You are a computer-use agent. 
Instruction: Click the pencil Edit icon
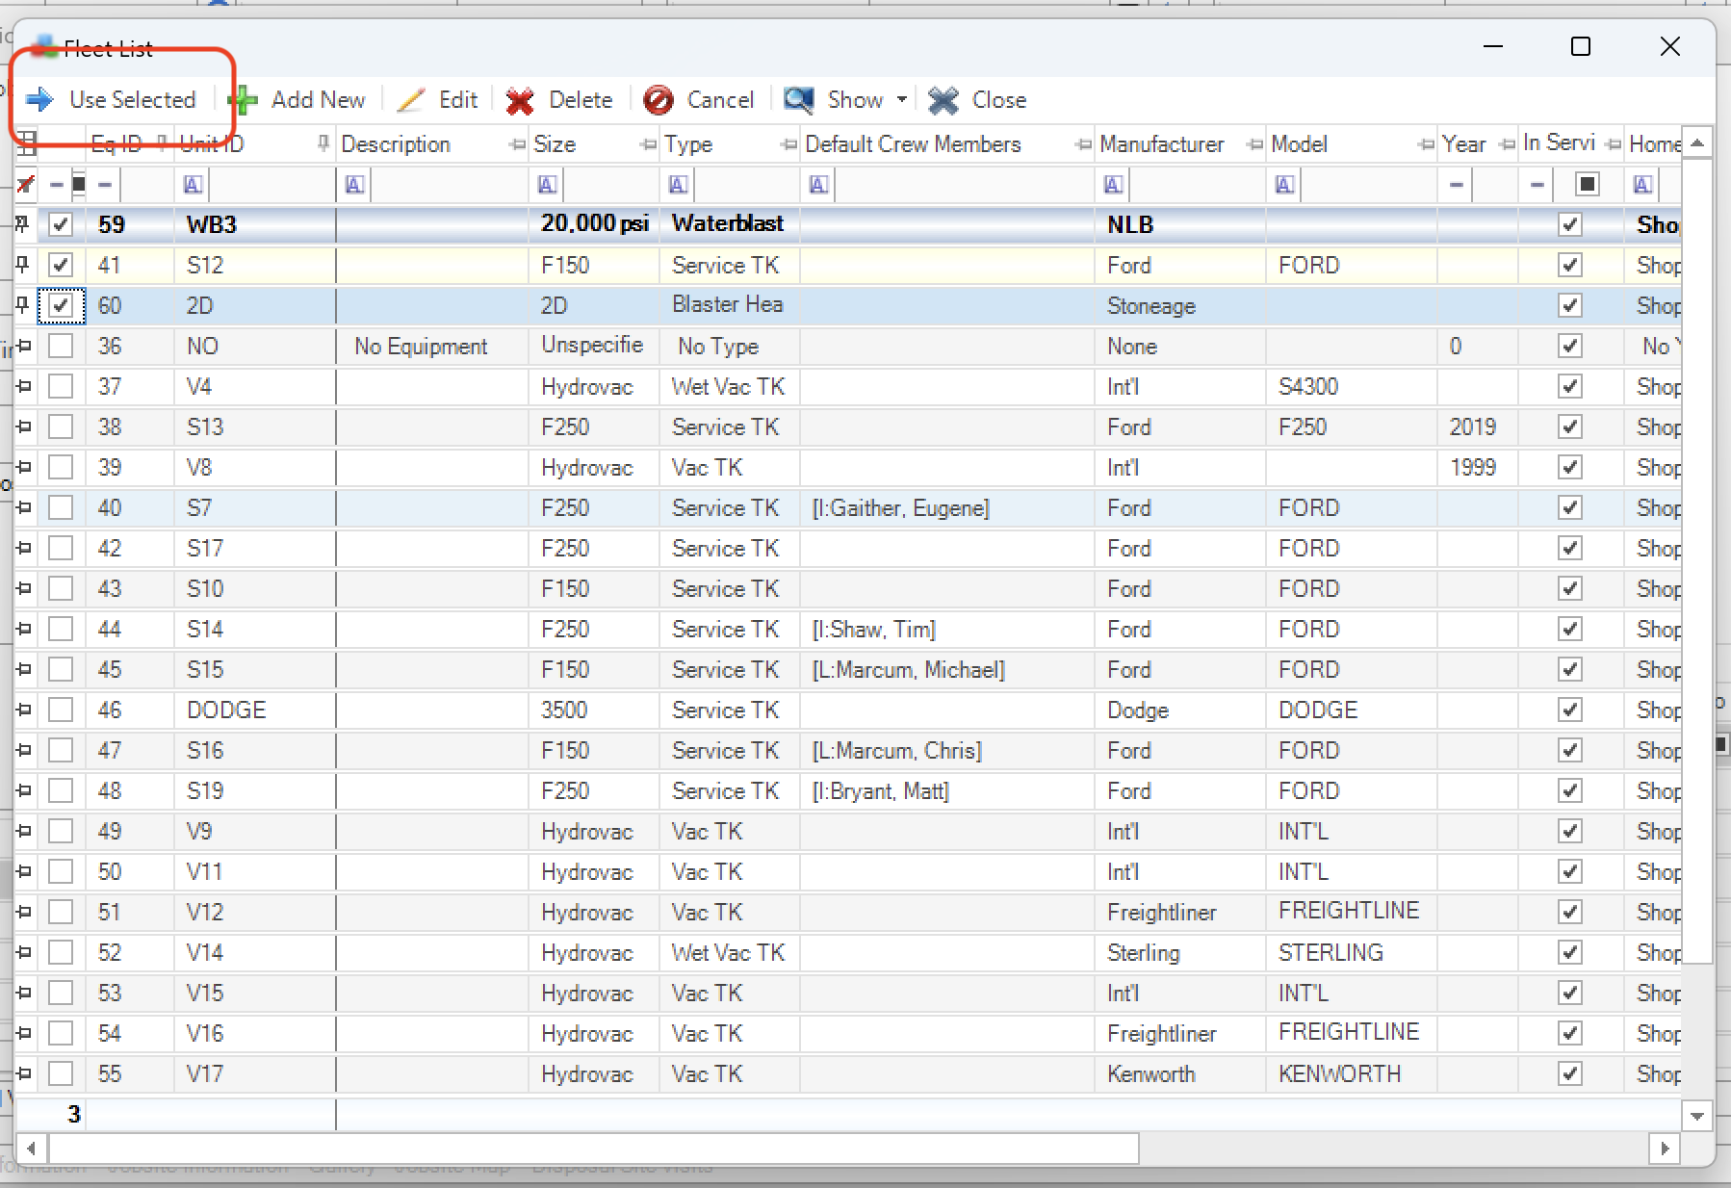[411, 100]
